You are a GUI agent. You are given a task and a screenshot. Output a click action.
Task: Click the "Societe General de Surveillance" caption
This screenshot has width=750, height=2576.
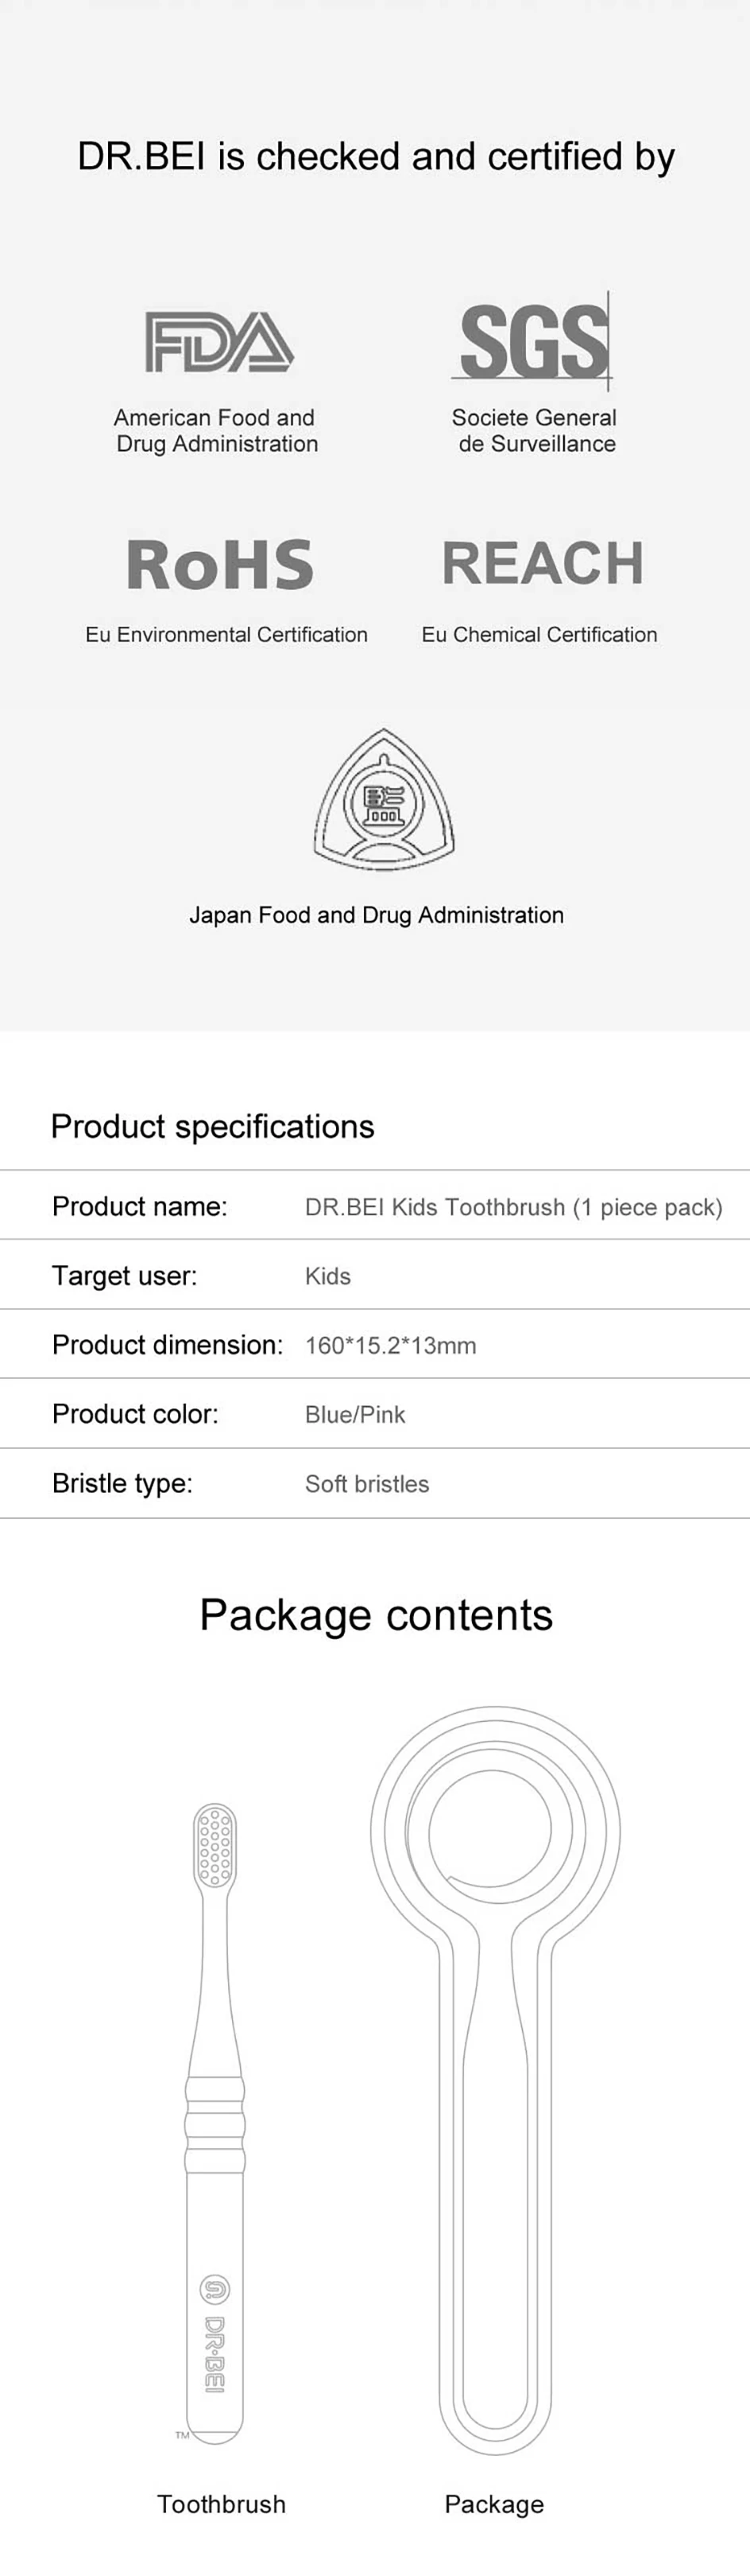click(x=535, y=431)
